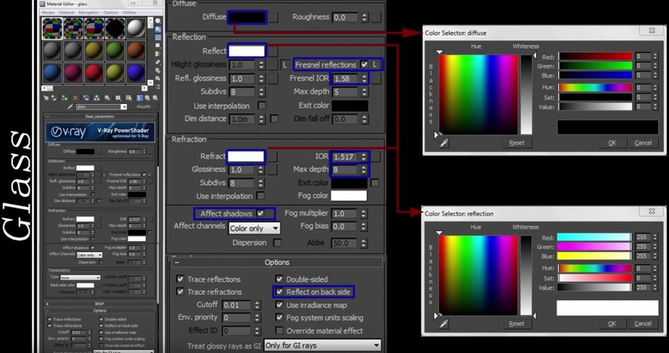Open the Utilities menu
Viewport: 669px width, 353px height.
click(129, 12)
